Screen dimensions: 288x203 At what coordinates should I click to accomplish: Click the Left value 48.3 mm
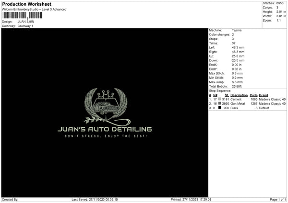[x=238, y=47]
